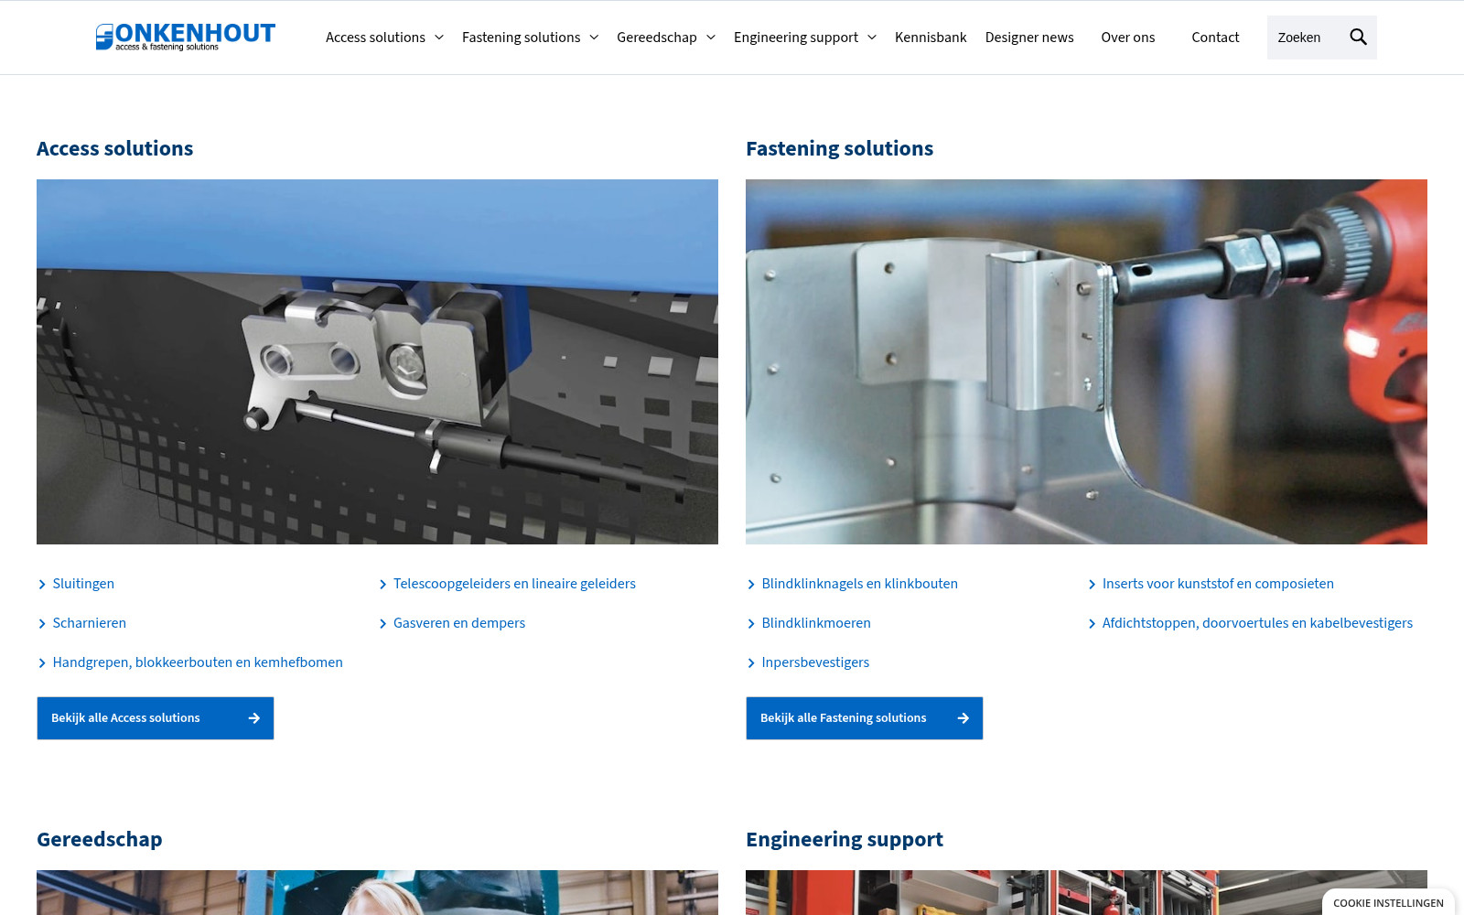The width and height of the screenshot is (1464, 915).
Task: Click arrow icon on Bekijk alle Access solutions
Action: [254, 718]
